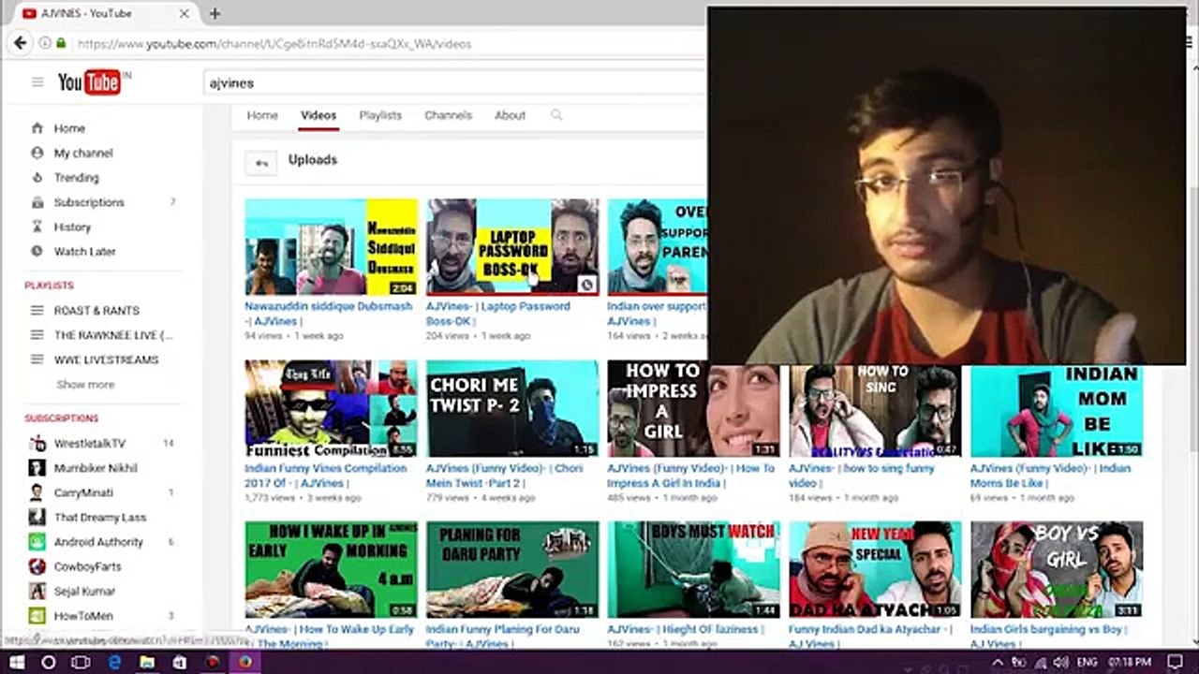Click the title 'Nawazuddin siddique Dubsmash' link

(329, 314)
